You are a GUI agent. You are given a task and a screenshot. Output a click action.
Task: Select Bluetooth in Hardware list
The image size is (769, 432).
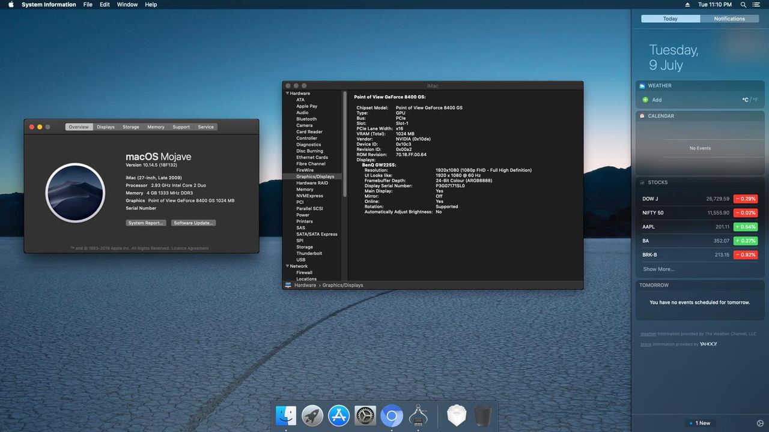click(x=306, y=119)
